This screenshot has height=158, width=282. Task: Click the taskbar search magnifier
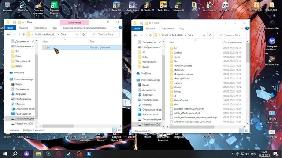click(x=15, y=154)
